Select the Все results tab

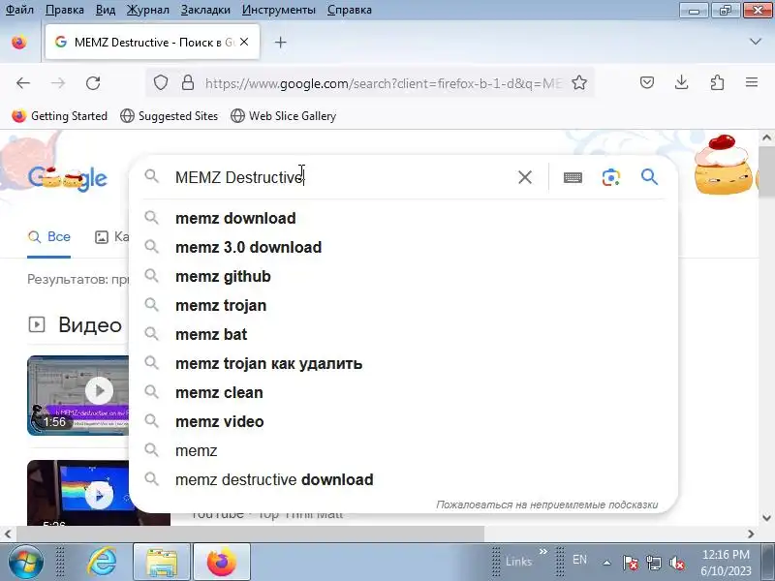tap(49, 237)
